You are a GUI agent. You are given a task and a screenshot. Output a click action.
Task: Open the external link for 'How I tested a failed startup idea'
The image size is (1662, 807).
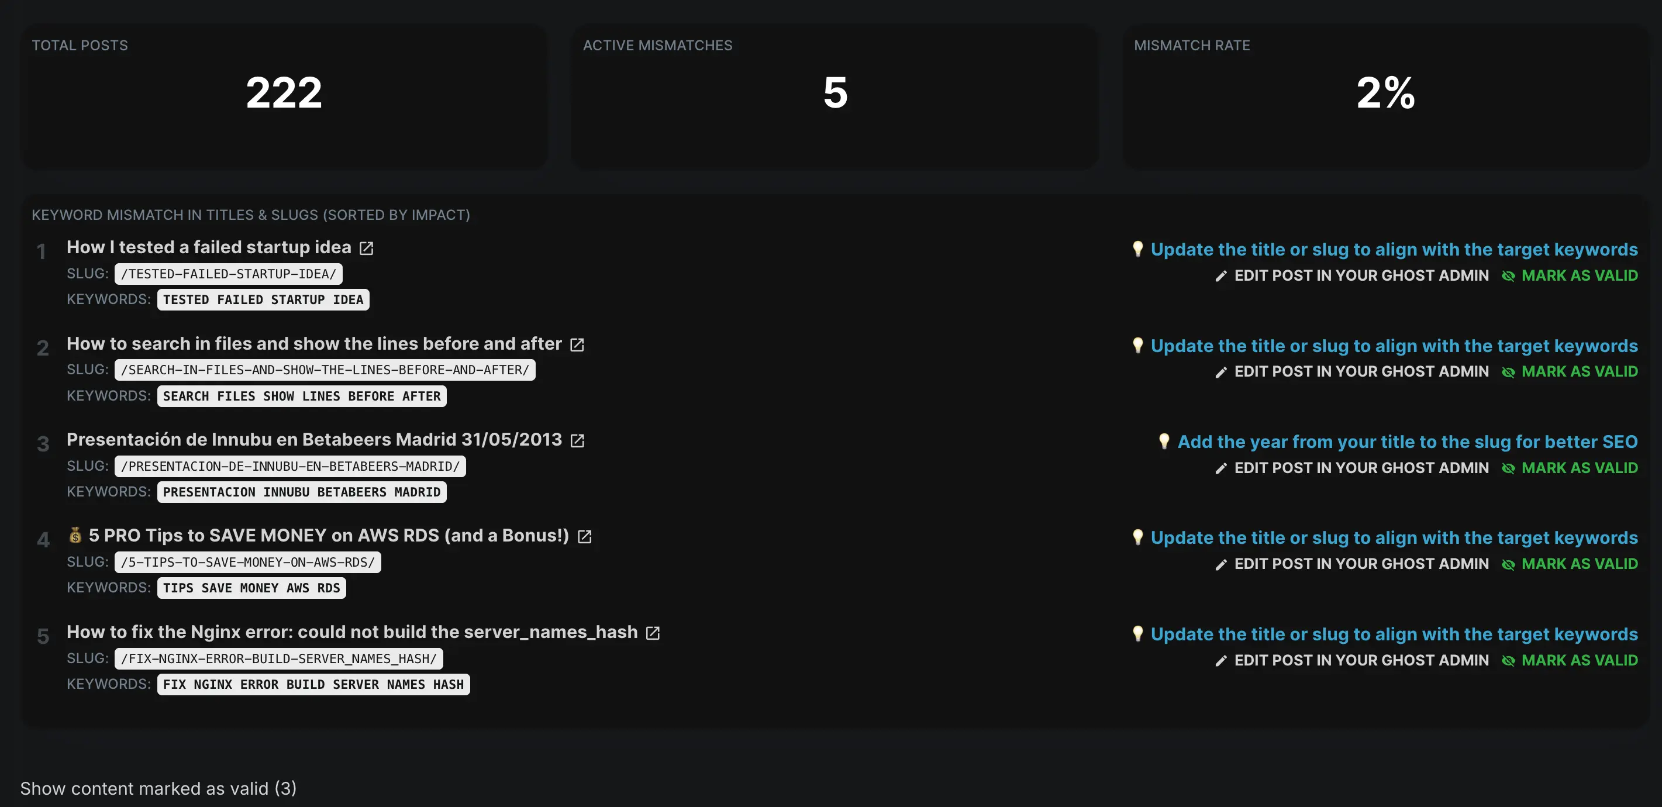click(367, 248)
